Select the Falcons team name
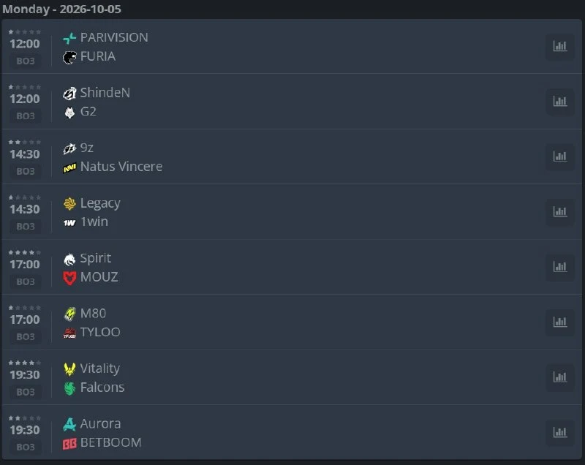Viewport: 585px width, 465px height. point(102,387)
